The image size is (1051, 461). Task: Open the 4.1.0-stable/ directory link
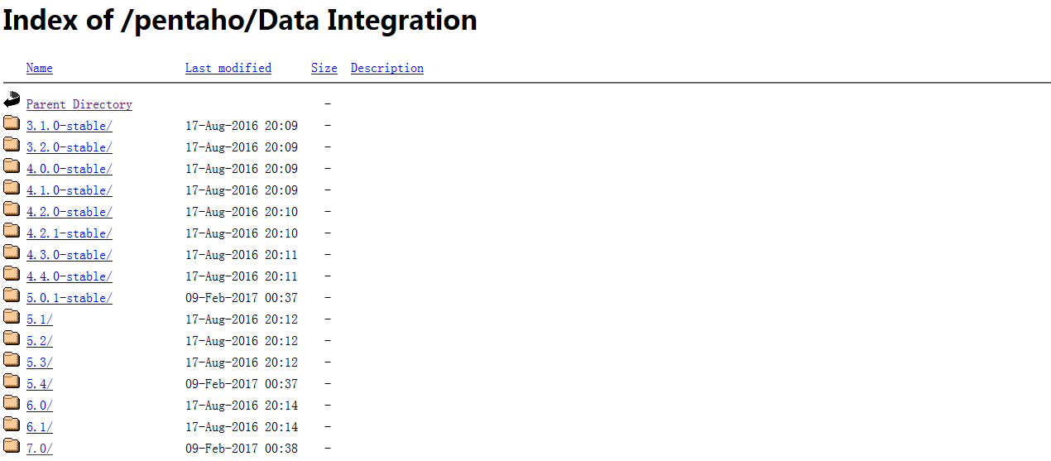(x=70, y=190)
